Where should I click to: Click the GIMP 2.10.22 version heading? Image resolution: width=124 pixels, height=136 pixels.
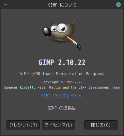pyautogui.click(x=62, y=62)
